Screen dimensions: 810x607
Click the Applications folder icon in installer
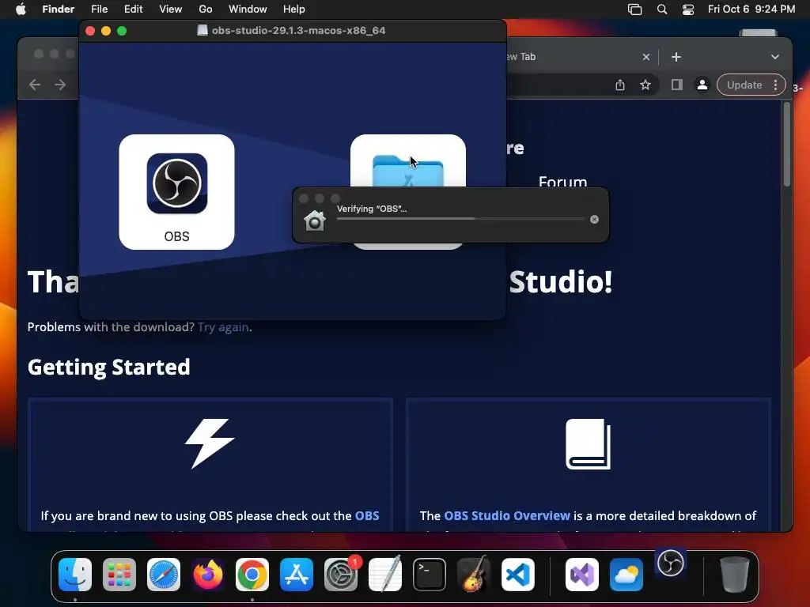point(407,171)
